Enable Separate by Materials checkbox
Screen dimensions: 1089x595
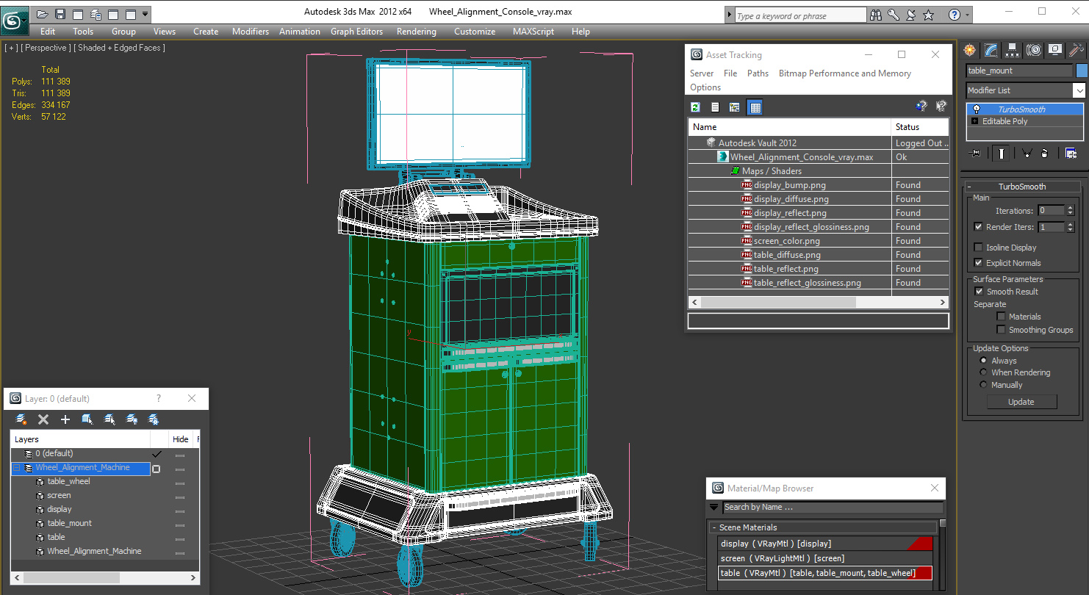pyautogui.click(x=1001, y=317)
